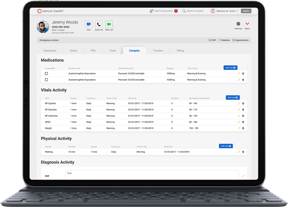Click the Select waiting patient icon
Screen dimensions: 288x207
(152, 11)
